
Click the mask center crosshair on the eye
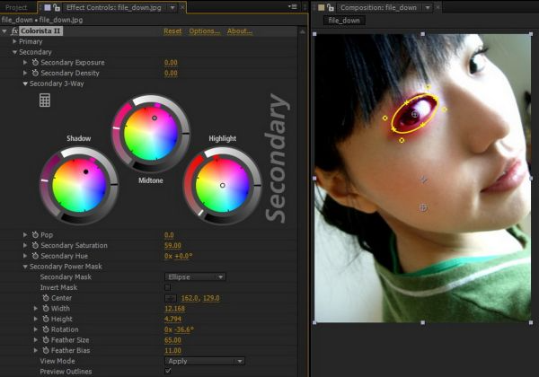(415, 114)
